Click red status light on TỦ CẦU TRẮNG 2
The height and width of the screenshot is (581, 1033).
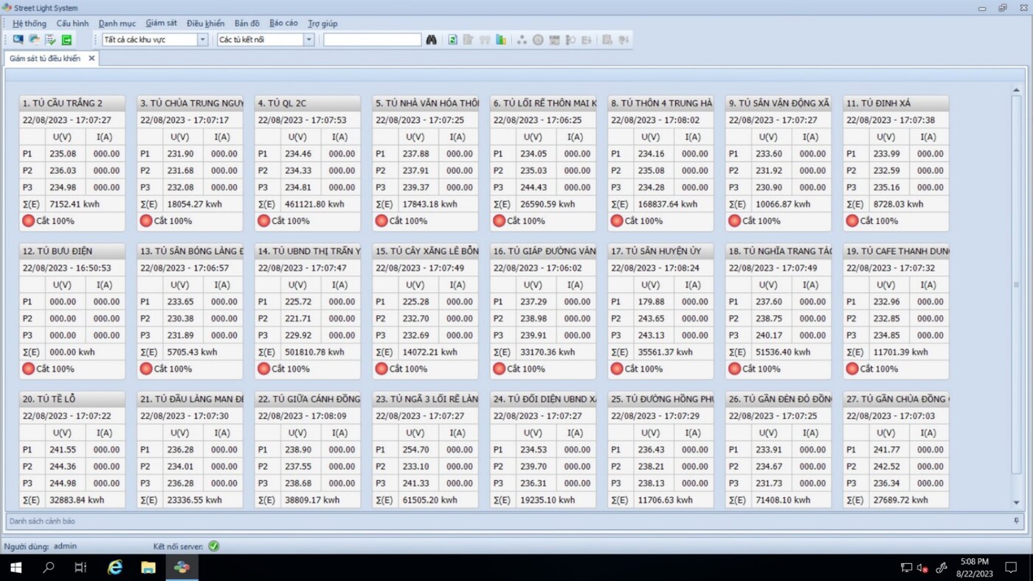29,220
